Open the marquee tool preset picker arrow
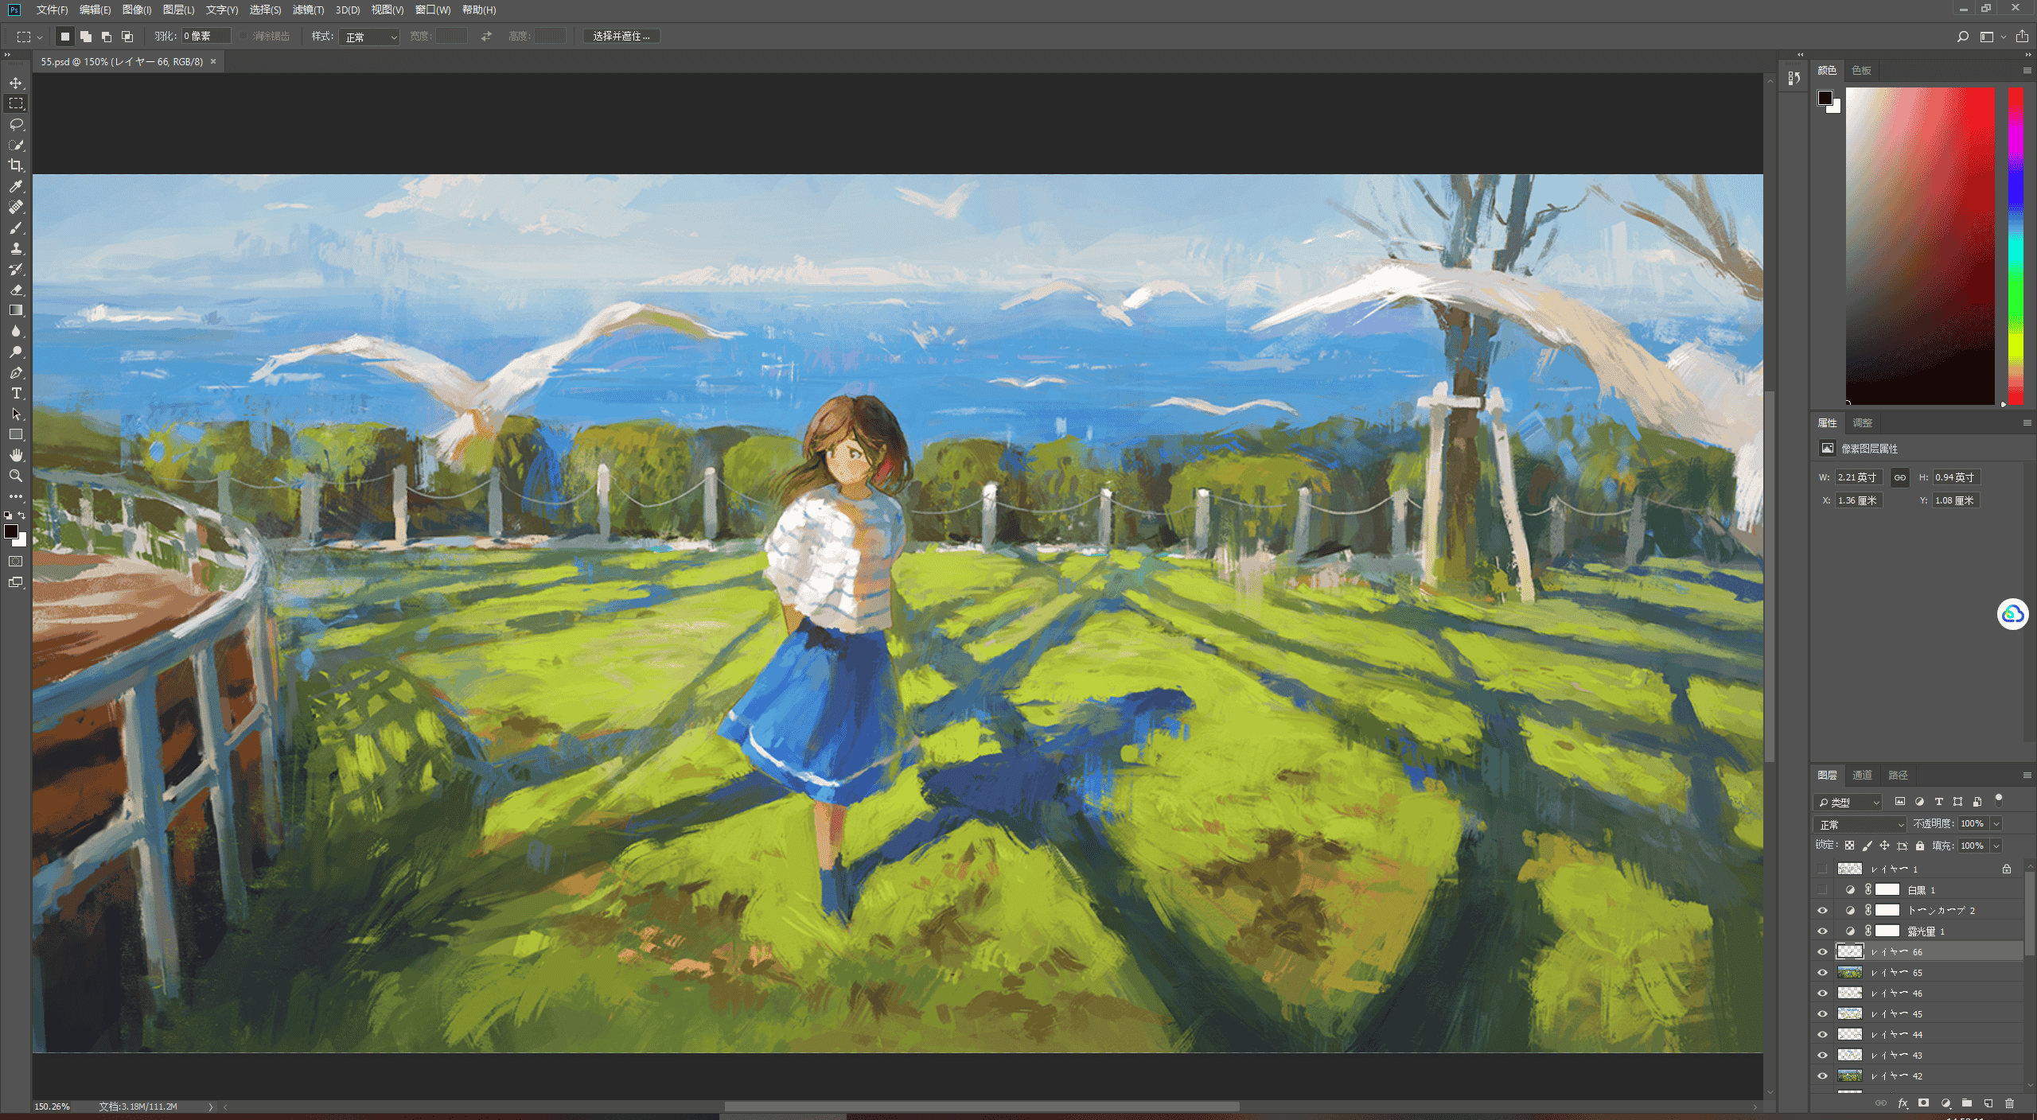This screenshot has width=2037, height=1120. pyautogui.click(x=40, y=37)
